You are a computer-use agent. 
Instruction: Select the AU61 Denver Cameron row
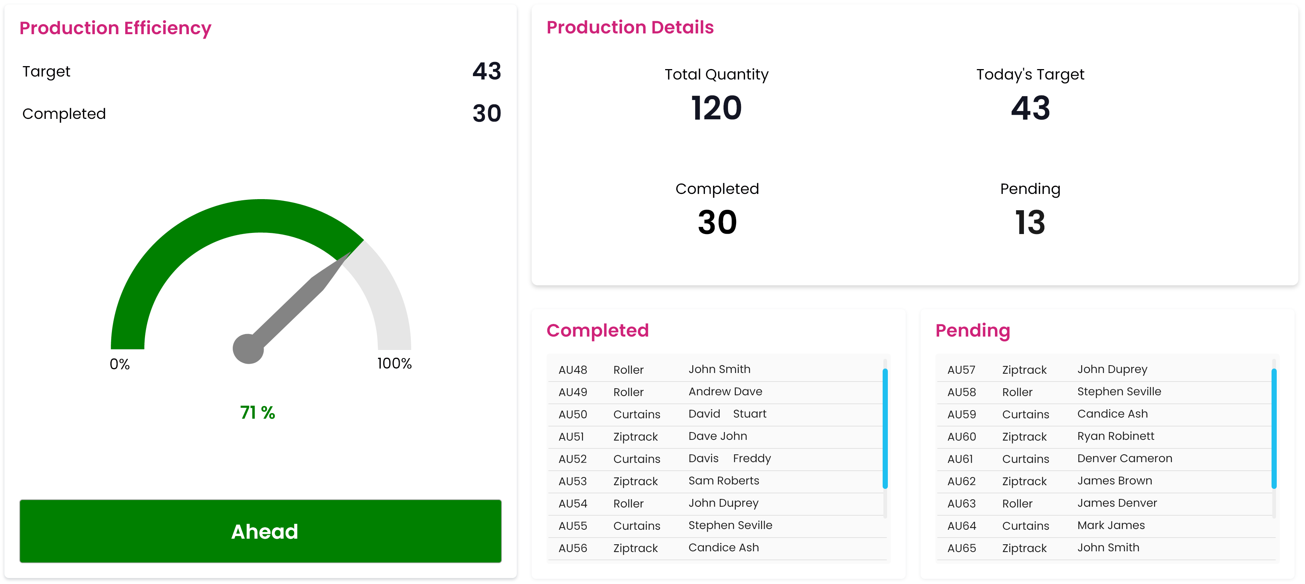click(1104, 458)
